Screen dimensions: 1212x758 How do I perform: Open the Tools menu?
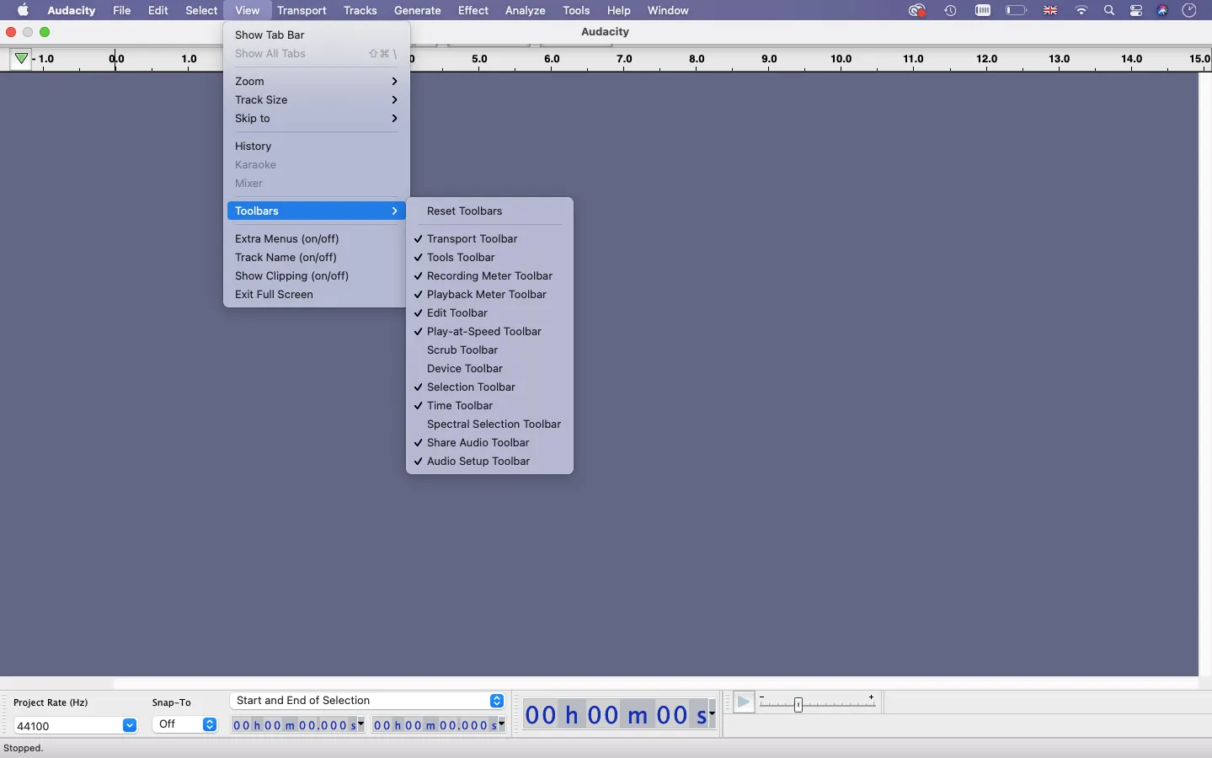(576, 10)
